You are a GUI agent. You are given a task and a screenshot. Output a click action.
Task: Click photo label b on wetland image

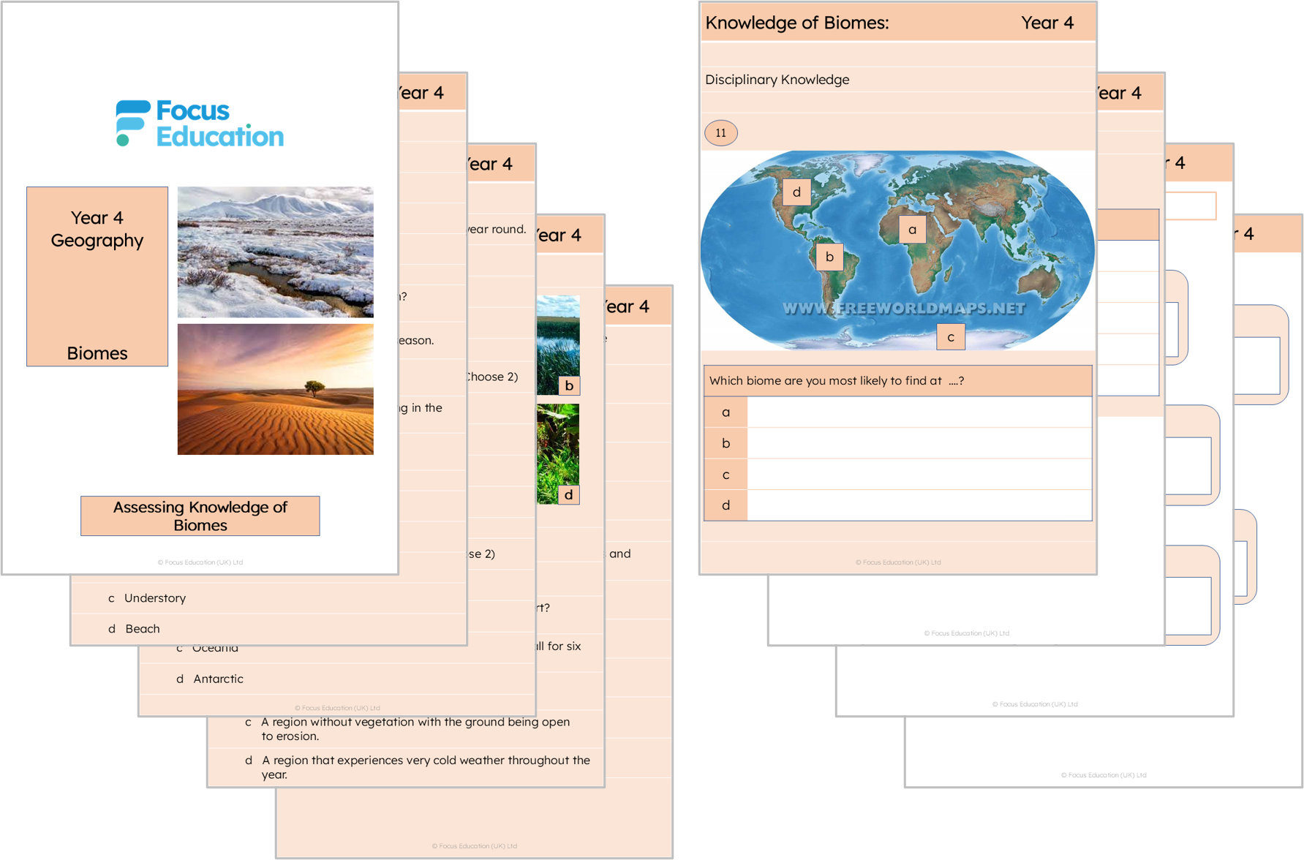coord(569,385)
